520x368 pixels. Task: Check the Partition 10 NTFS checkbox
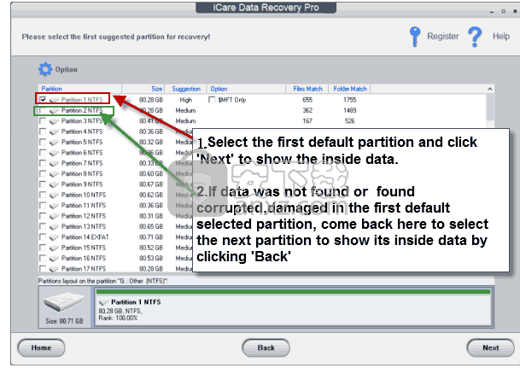coord(43,195)
